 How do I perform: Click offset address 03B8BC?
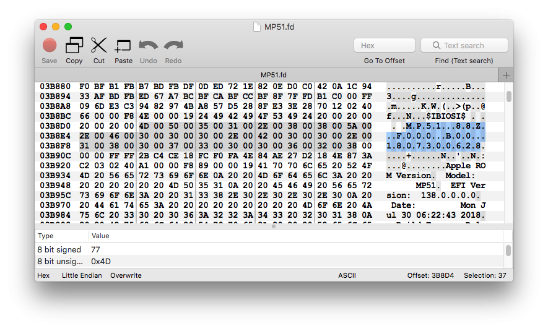click(55, 116)
